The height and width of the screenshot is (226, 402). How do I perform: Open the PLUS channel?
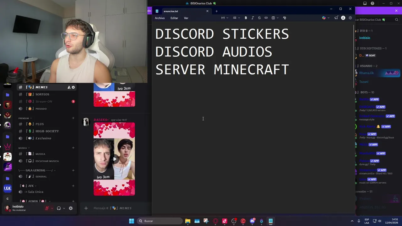click(46, 124)
